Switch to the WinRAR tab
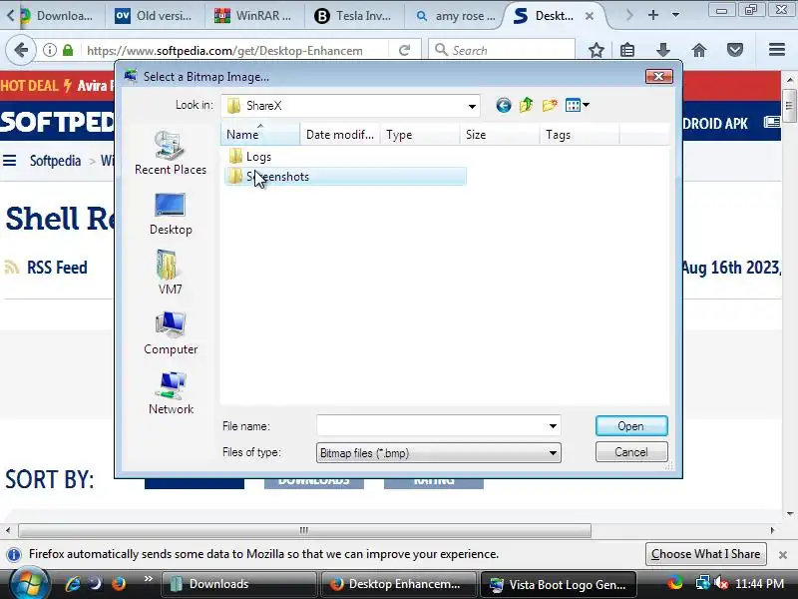The height and width of the screenshot is (599, 798). (254, 16)
